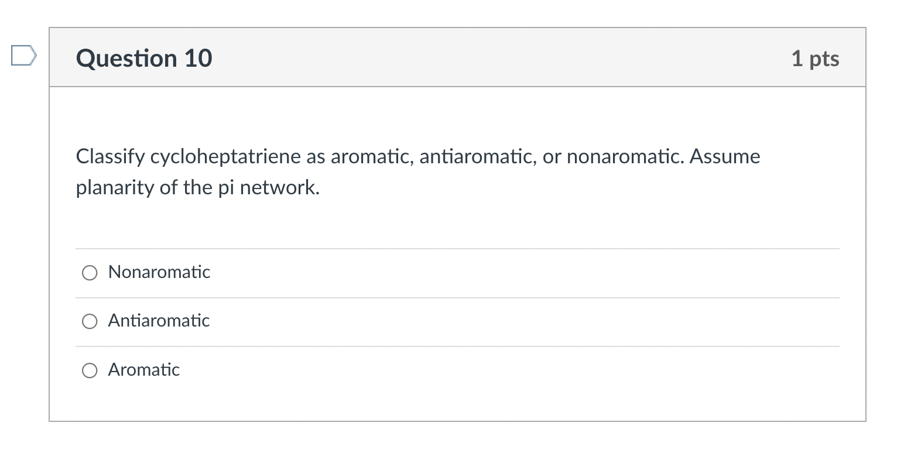Select the Nonaromatic radio button
The image size is (904, 450).
point(90,273)
